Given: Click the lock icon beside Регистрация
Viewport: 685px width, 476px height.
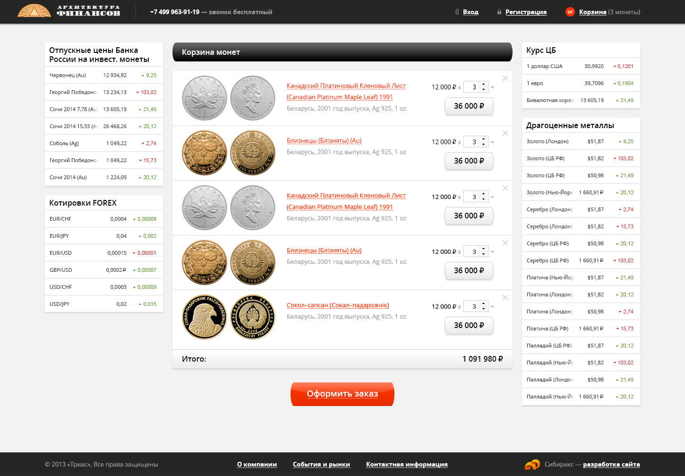Looking at the screenshot, I should [x=499, y=12].
